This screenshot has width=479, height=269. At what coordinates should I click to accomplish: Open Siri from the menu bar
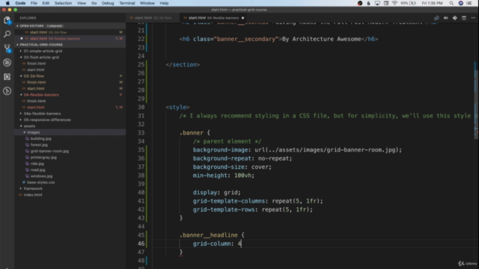(461, 3)
